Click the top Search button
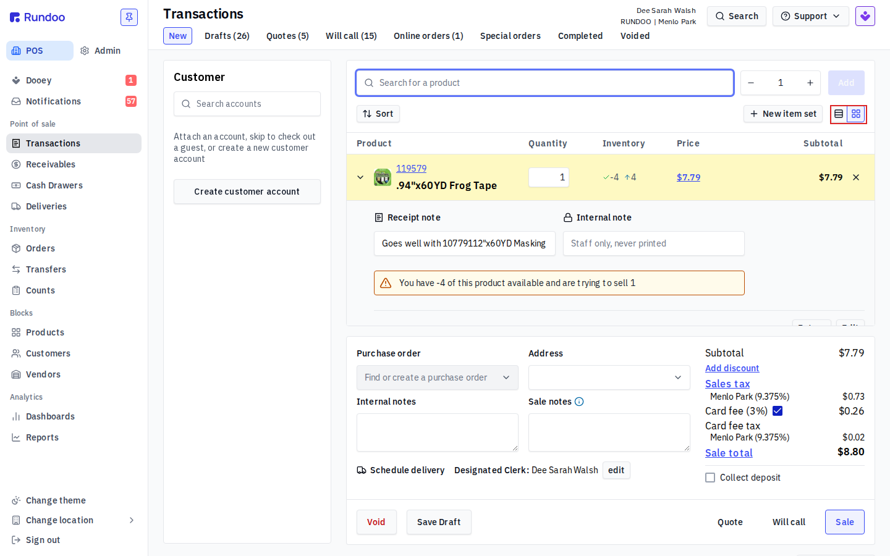Image resolution: width=890 pixels, height=556 pixels. [737, 16]
